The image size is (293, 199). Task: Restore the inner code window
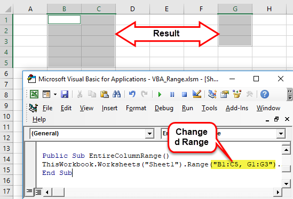[276, 119]
